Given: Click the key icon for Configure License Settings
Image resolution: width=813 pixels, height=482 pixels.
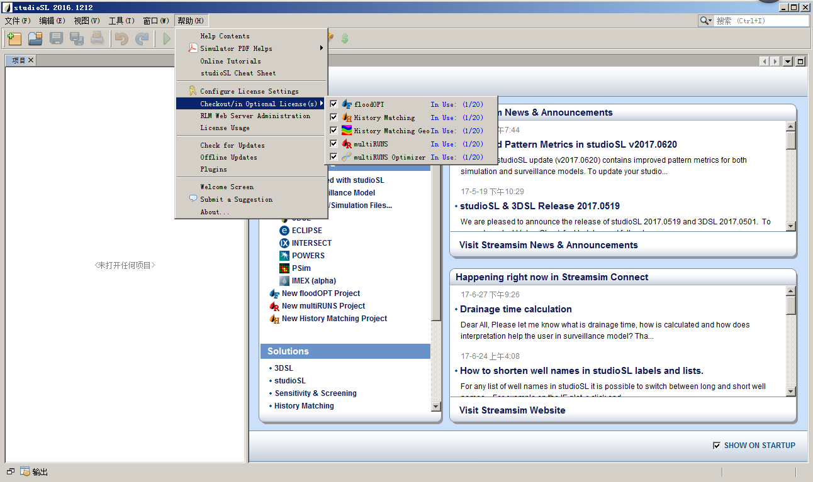Looking at the screenshot, I should point(193,91).
